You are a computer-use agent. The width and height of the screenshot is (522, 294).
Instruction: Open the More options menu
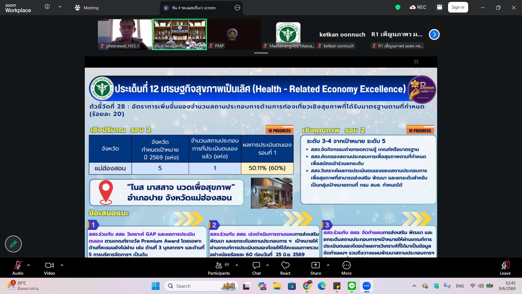point(347,268)
